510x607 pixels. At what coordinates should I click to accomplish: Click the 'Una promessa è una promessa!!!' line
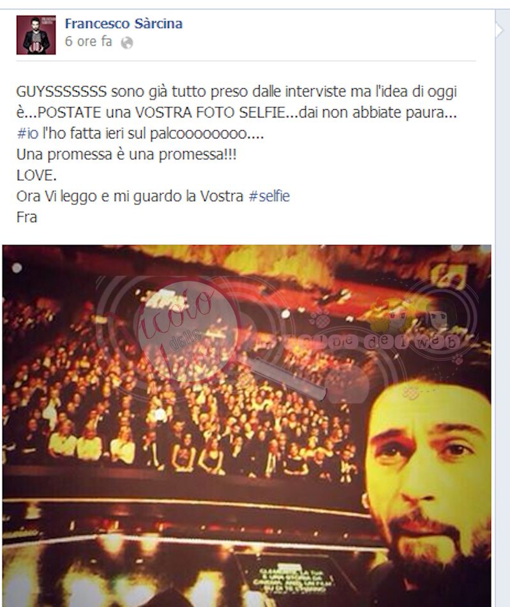click(x=126, y=154)
